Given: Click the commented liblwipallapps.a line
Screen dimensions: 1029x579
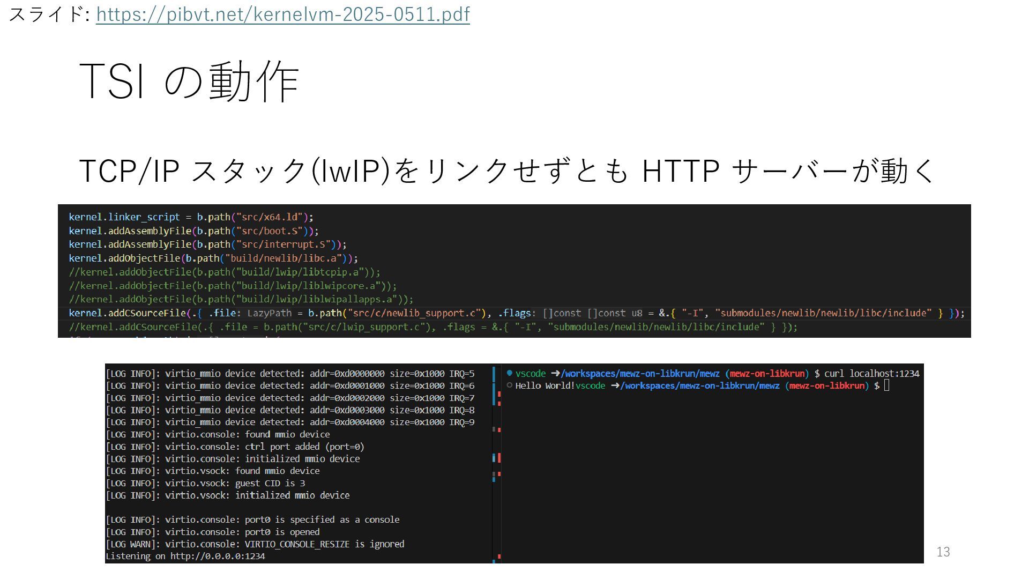Looking at the screenshot, I should click(241, 300).
